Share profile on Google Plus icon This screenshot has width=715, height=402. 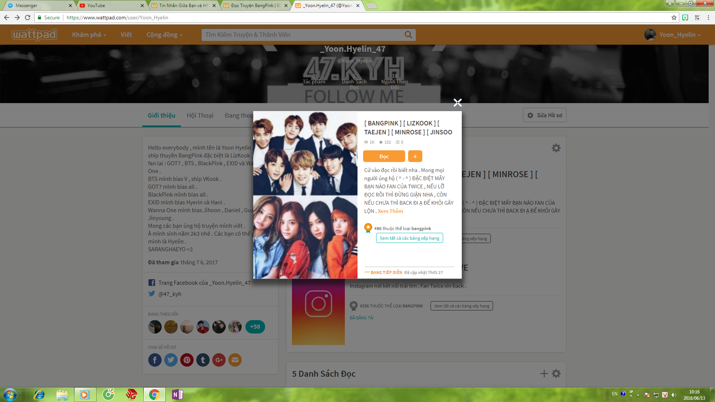(219, 360)
